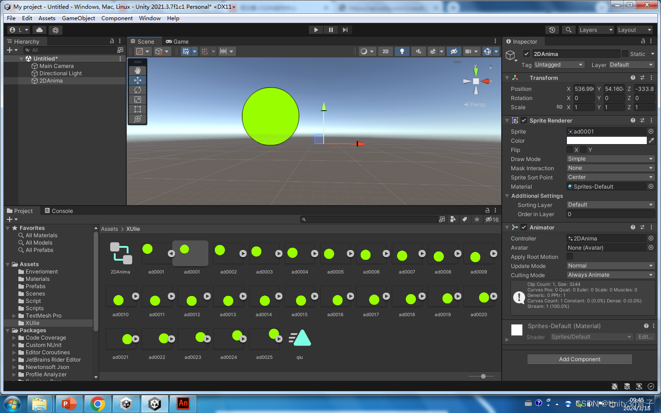This screenshot has width=661, height=413.
Task: Open the cloud services icon
Action: 39,30
